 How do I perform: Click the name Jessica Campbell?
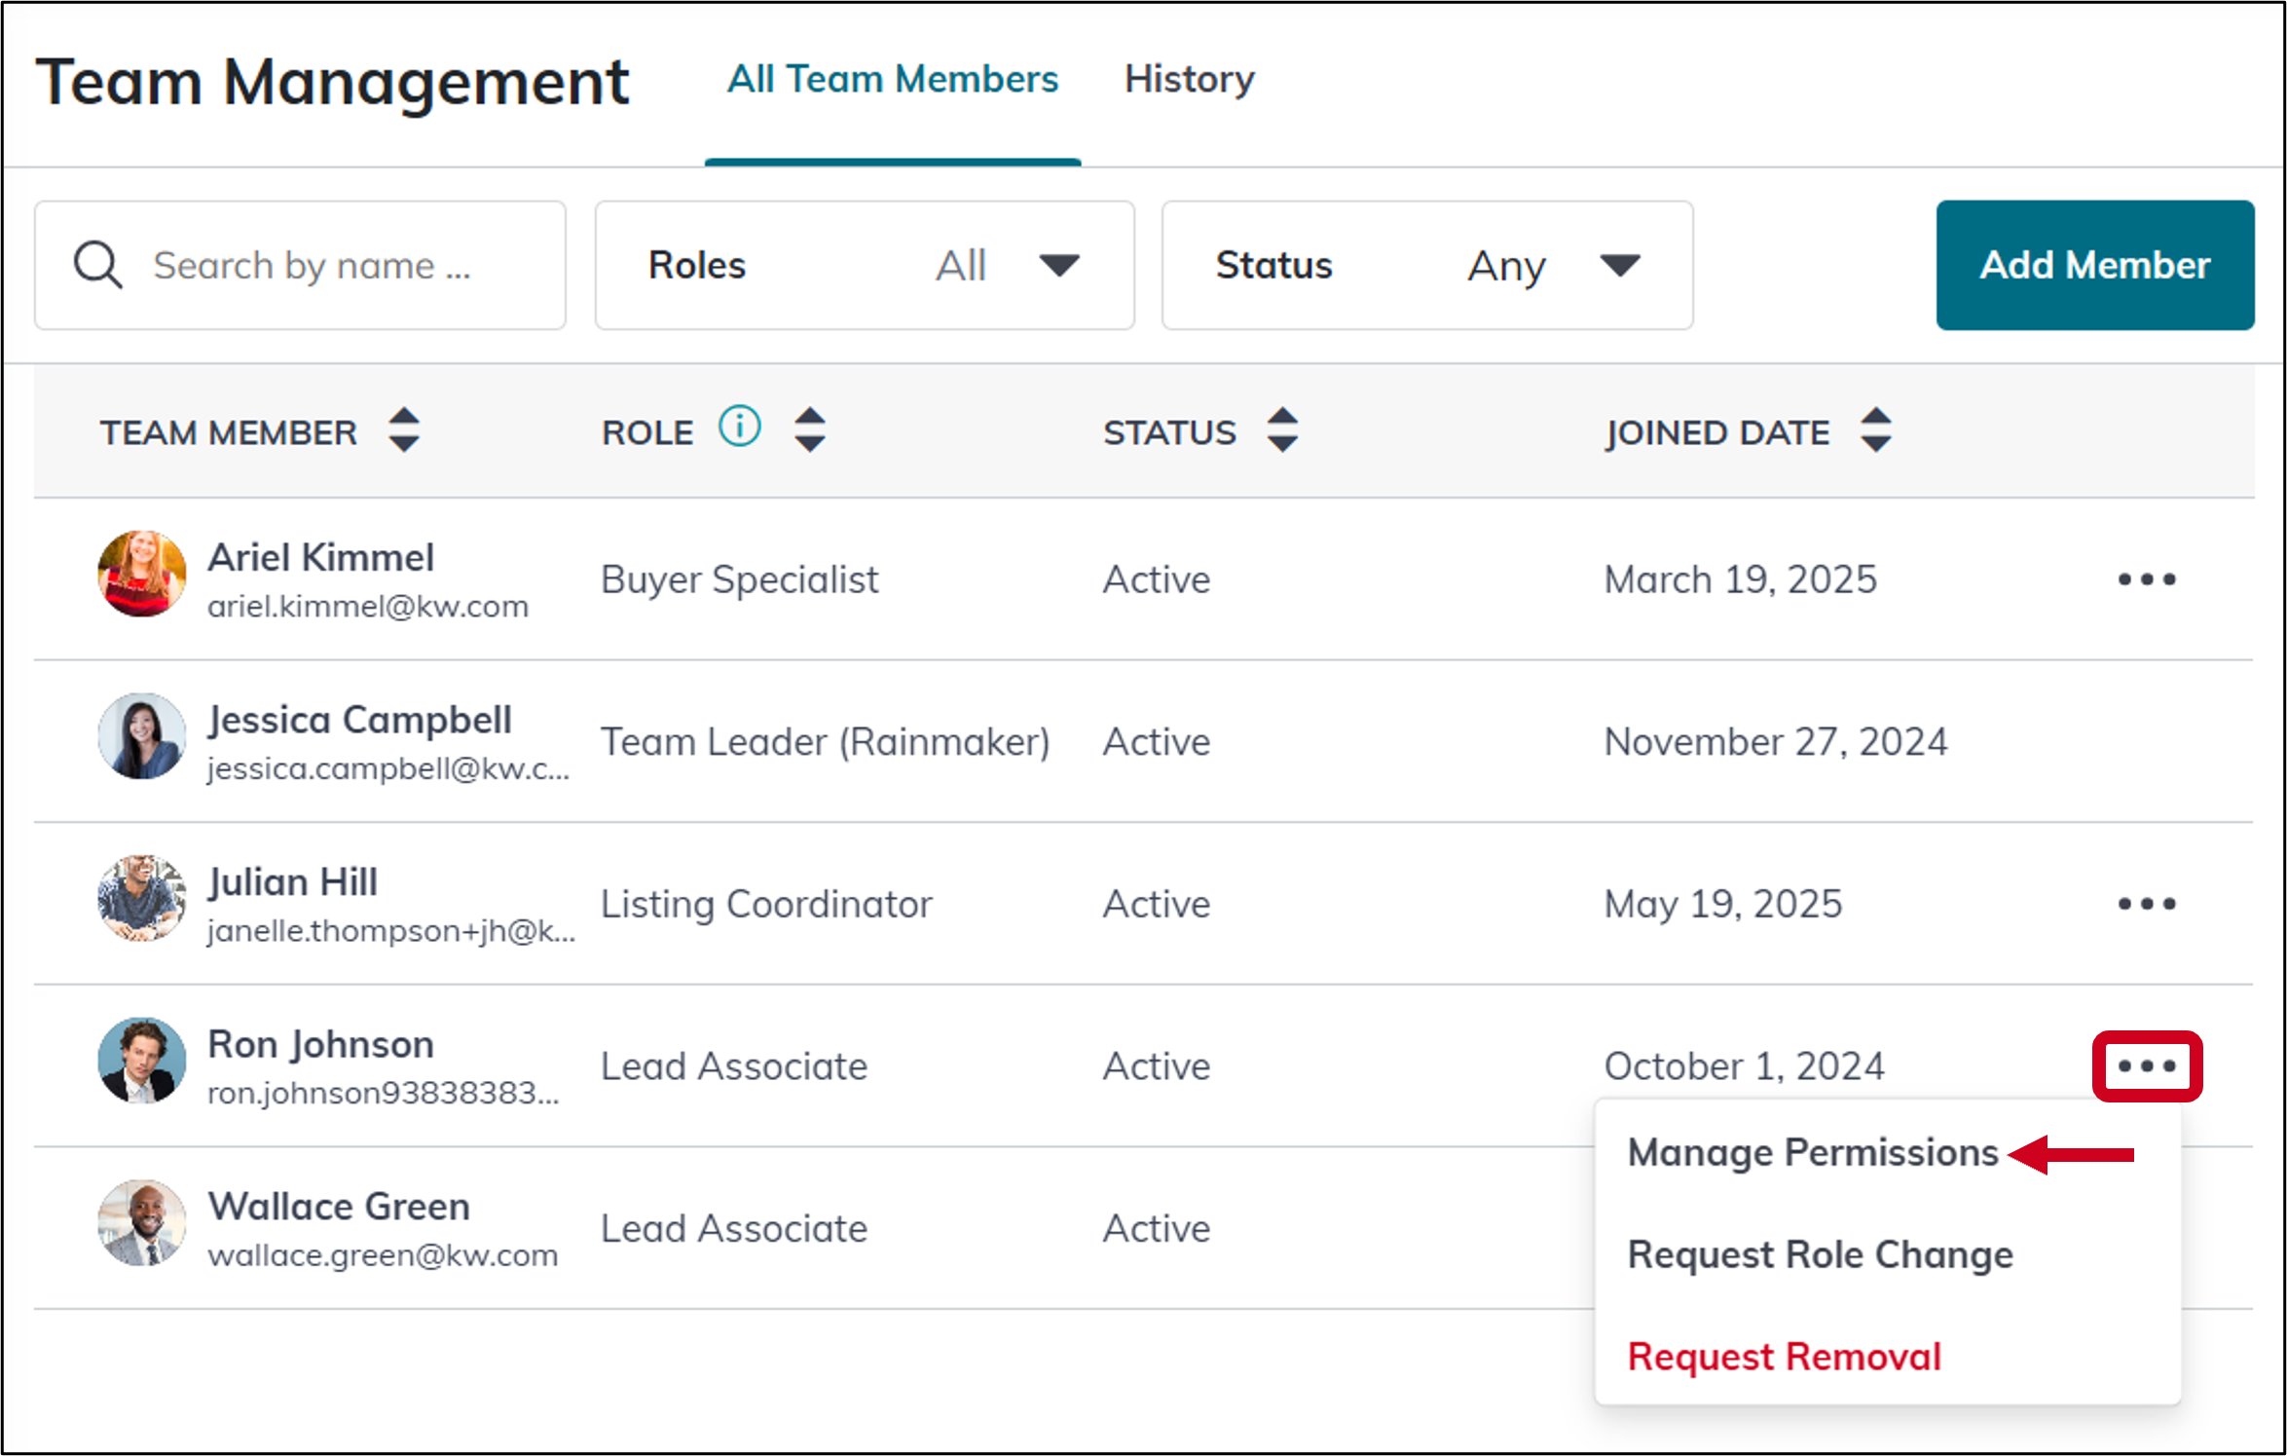tap(359, 721)
